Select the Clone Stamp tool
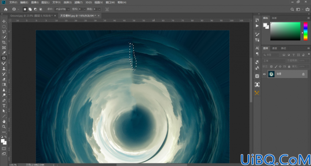 coord(4,69)
